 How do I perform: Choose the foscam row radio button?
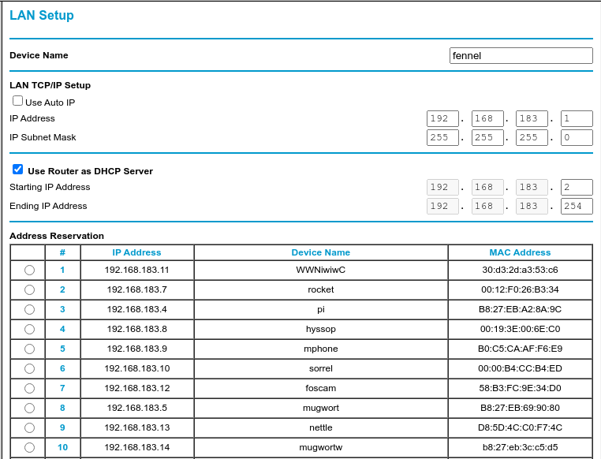tap(29, 389)
